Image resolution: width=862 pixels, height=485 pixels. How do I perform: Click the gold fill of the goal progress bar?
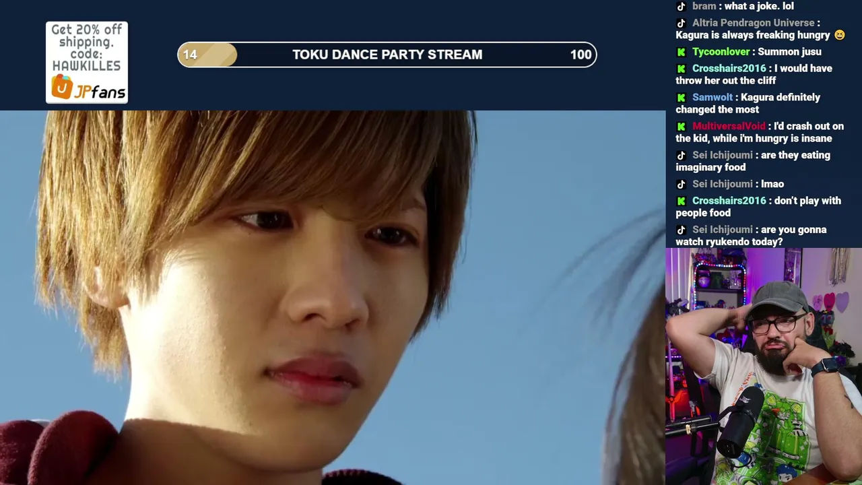pyautogui.click(x=208, y=55)
